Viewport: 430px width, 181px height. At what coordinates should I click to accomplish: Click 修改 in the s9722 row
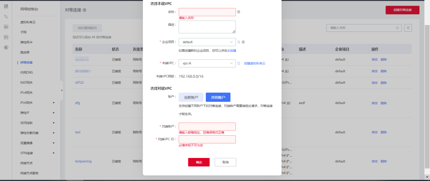point(375,83)
